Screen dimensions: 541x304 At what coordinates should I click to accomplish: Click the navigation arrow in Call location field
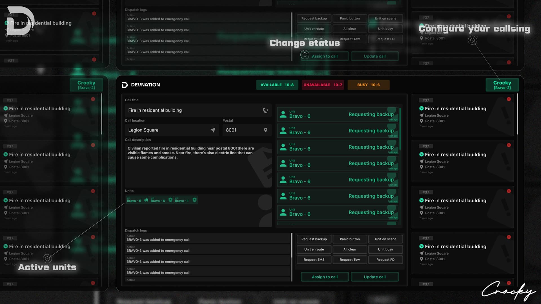[x=213, y=130]
